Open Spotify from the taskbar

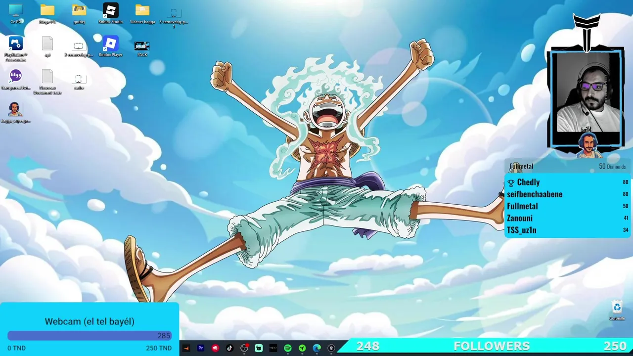pos(288,348)
